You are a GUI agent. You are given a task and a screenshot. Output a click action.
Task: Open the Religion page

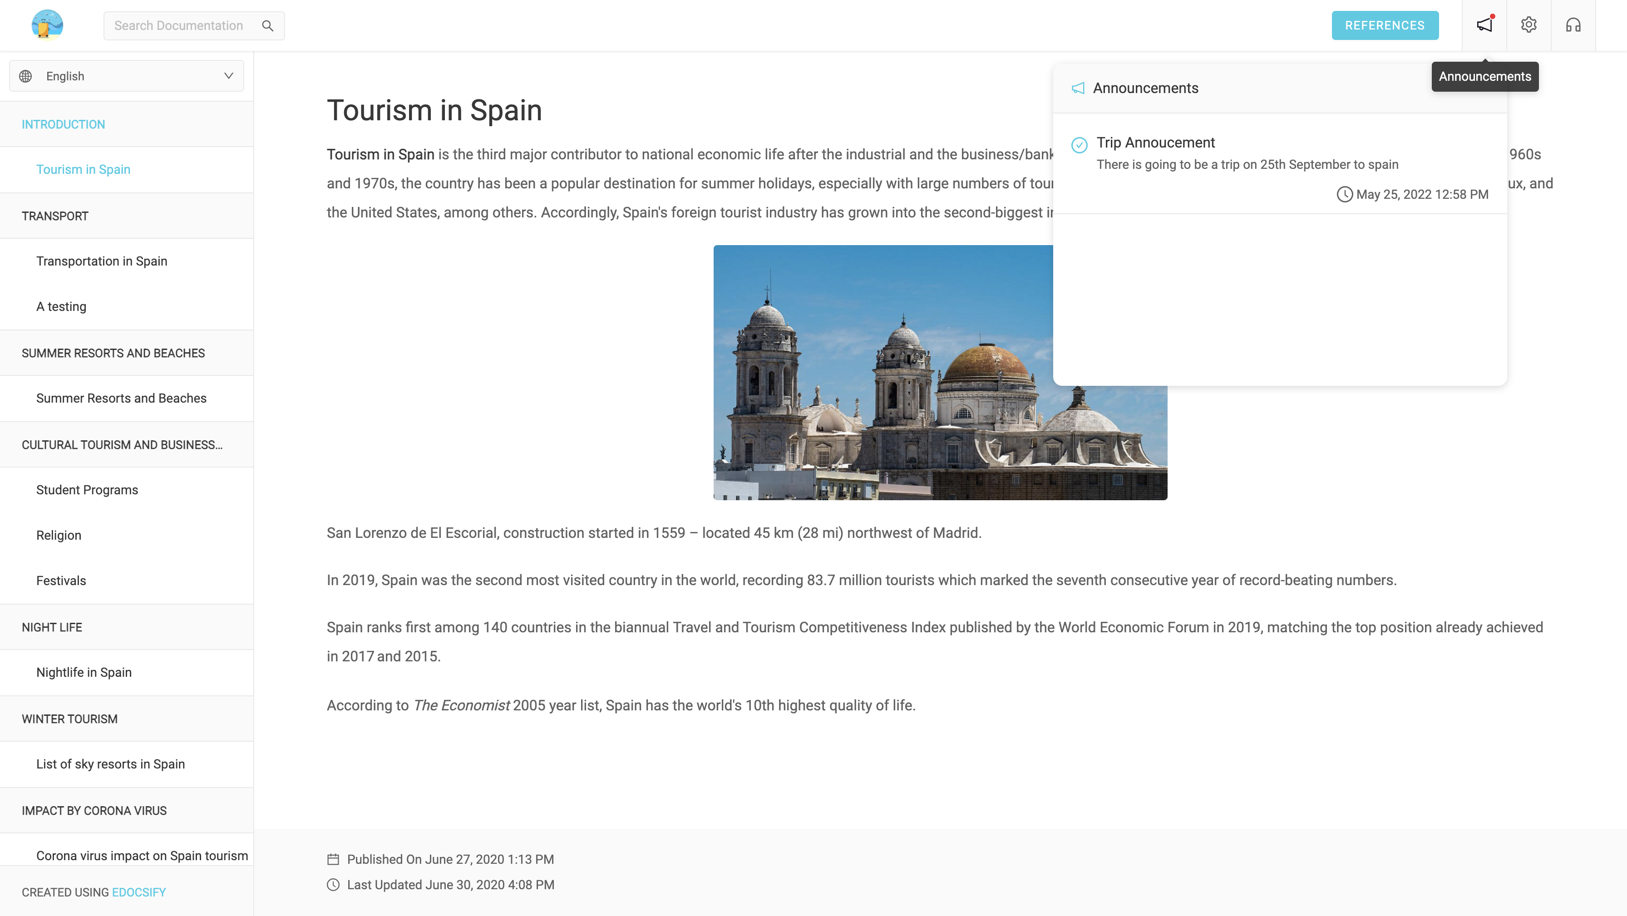point(127,536)
